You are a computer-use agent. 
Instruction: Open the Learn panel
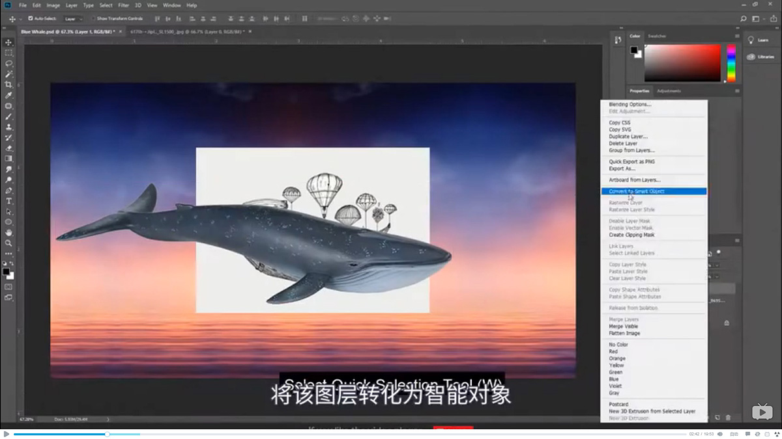760,40
